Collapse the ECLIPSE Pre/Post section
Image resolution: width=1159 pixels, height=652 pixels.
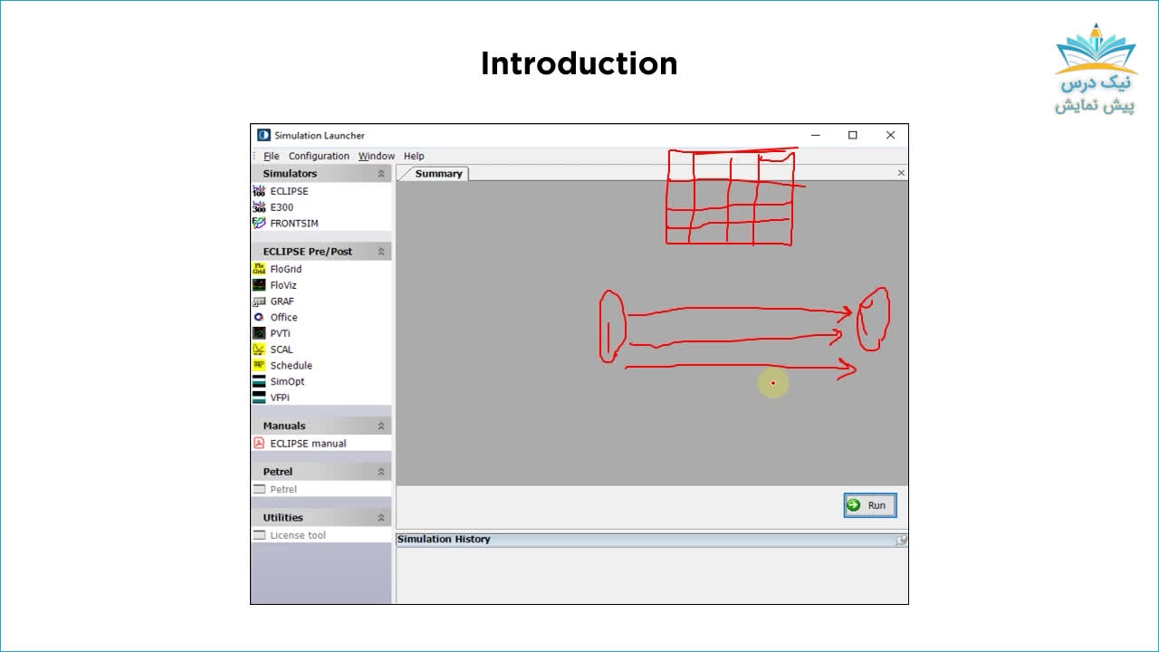pyautogui.click(x=381, y=252)
